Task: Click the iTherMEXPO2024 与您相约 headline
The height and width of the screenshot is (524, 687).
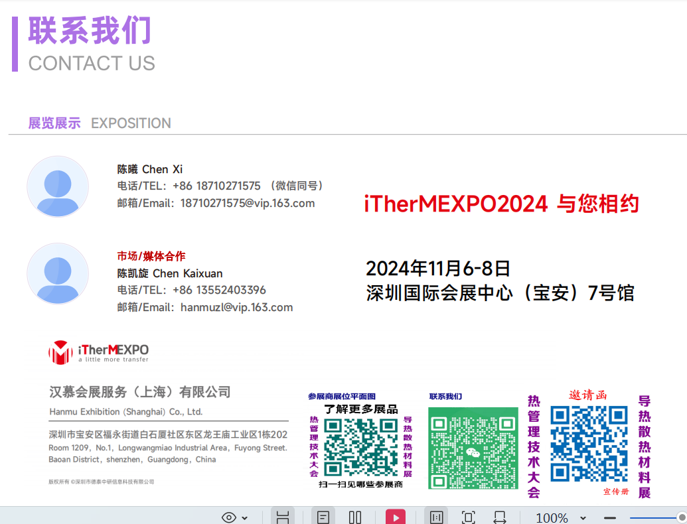Action: click(x=502, y=204)
